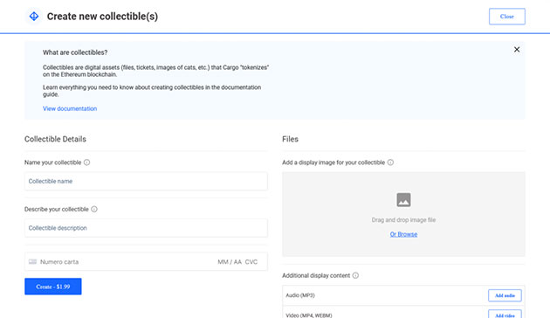
Task: Click info icon next to 'Describe your collectible'
Action: tap(94, 209)
